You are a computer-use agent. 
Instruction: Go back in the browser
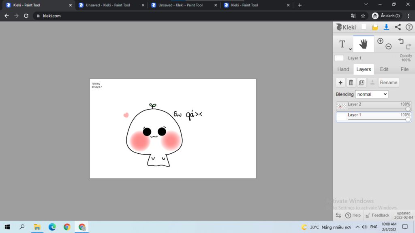coord(6,16)
